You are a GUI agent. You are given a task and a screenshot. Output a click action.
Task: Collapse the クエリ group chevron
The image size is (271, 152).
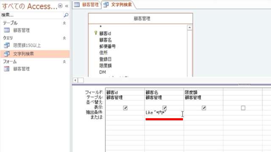click(64, 38)
